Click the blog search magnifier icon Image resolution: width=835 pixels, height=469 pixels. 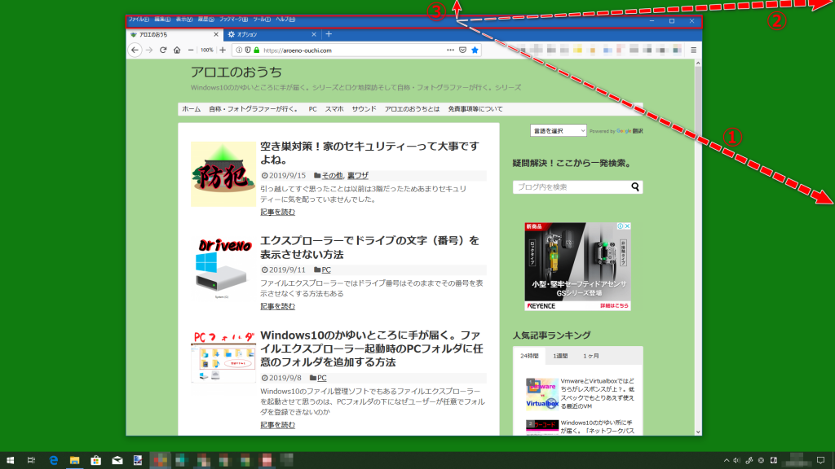[x=634, y=187]
